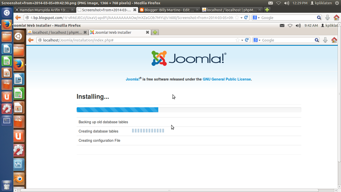
Task: Click the Joomla! logo in the page
Action: [189, 58]
